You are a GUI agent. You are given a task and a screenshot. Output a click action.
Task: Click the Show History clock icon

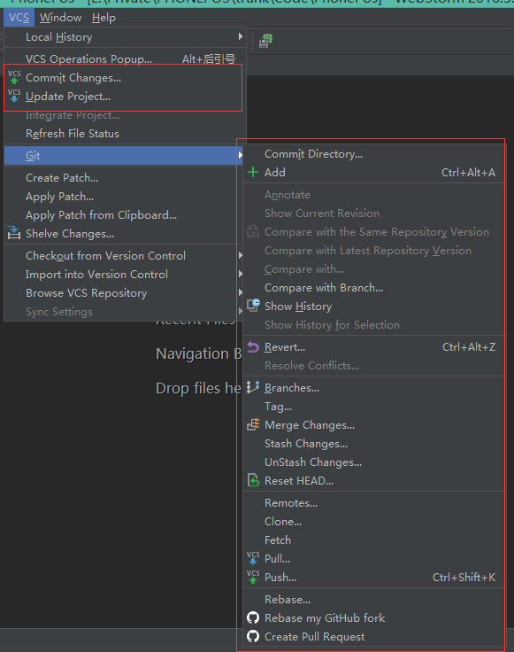[253, 306]
